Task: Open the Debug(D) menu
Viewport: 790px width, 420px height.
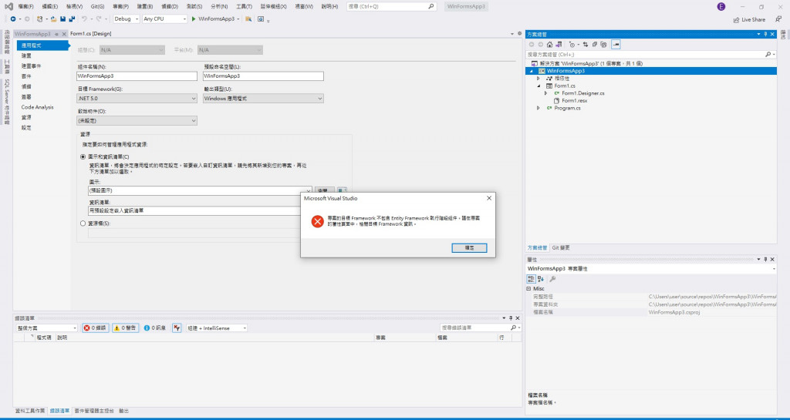Action: click(x=170, y=6)
